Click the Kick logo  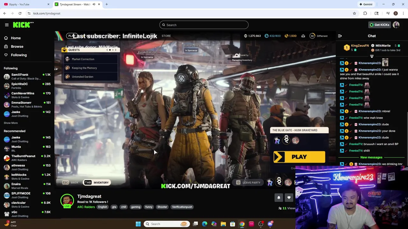23,25
